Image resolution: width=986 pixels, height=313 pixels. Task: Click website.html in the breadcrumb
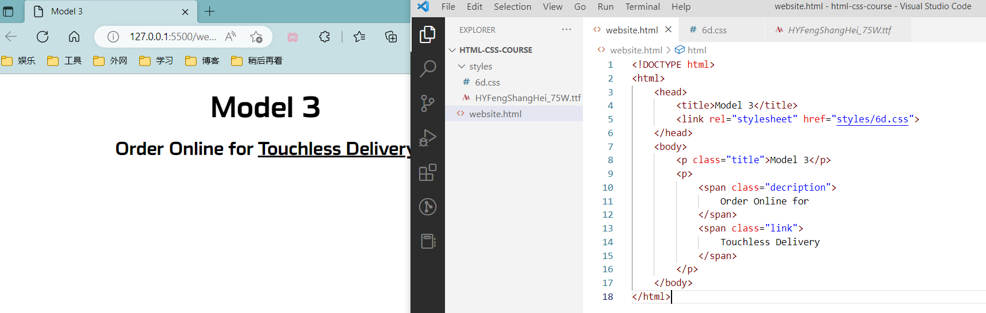point(636,50)
